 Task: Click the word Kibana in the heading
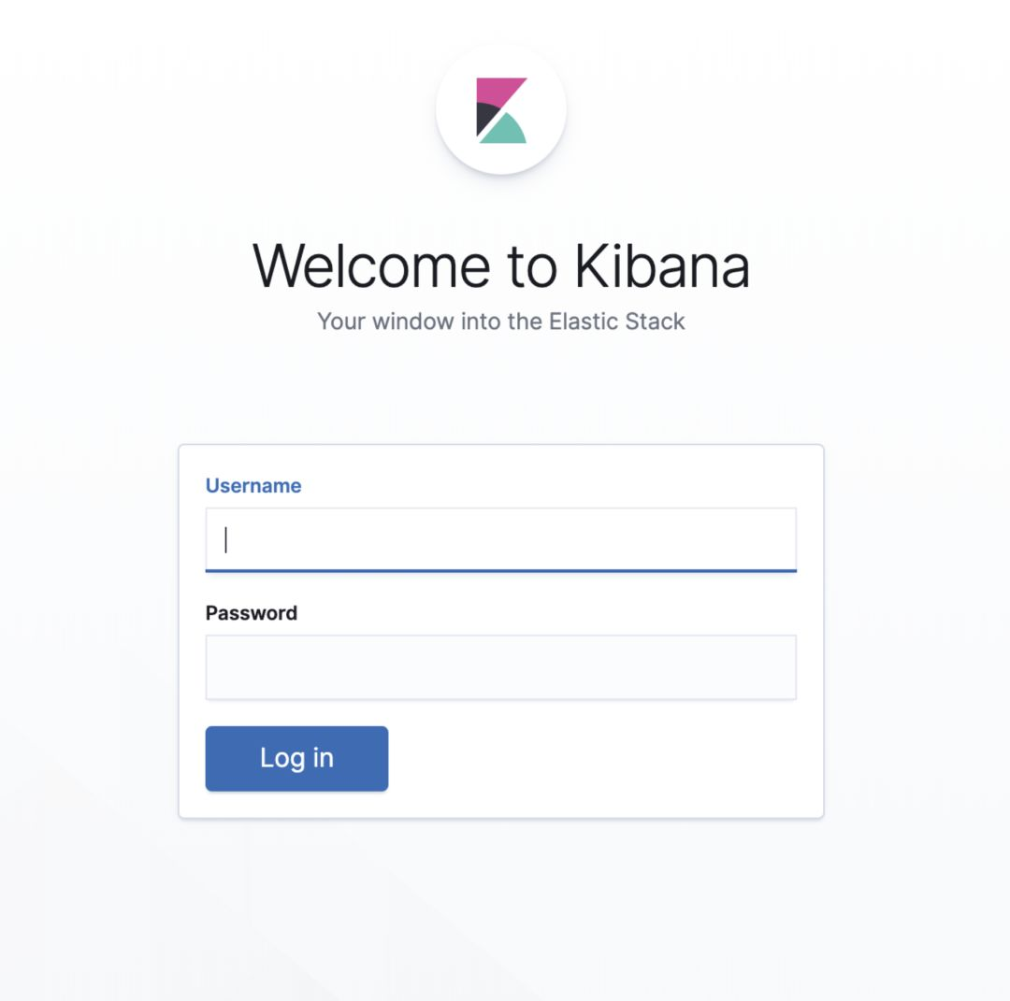tap(662, 265)
